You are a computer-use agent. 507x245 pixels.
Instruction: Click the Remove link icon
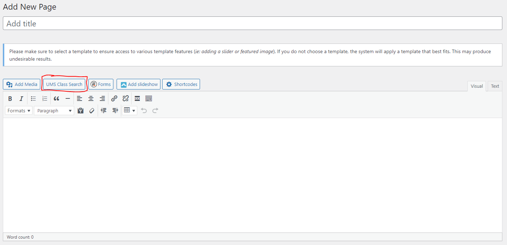point(126,99)
